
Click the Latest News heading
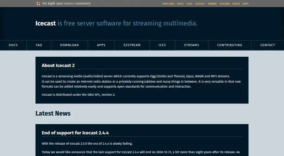click(53, 113)
